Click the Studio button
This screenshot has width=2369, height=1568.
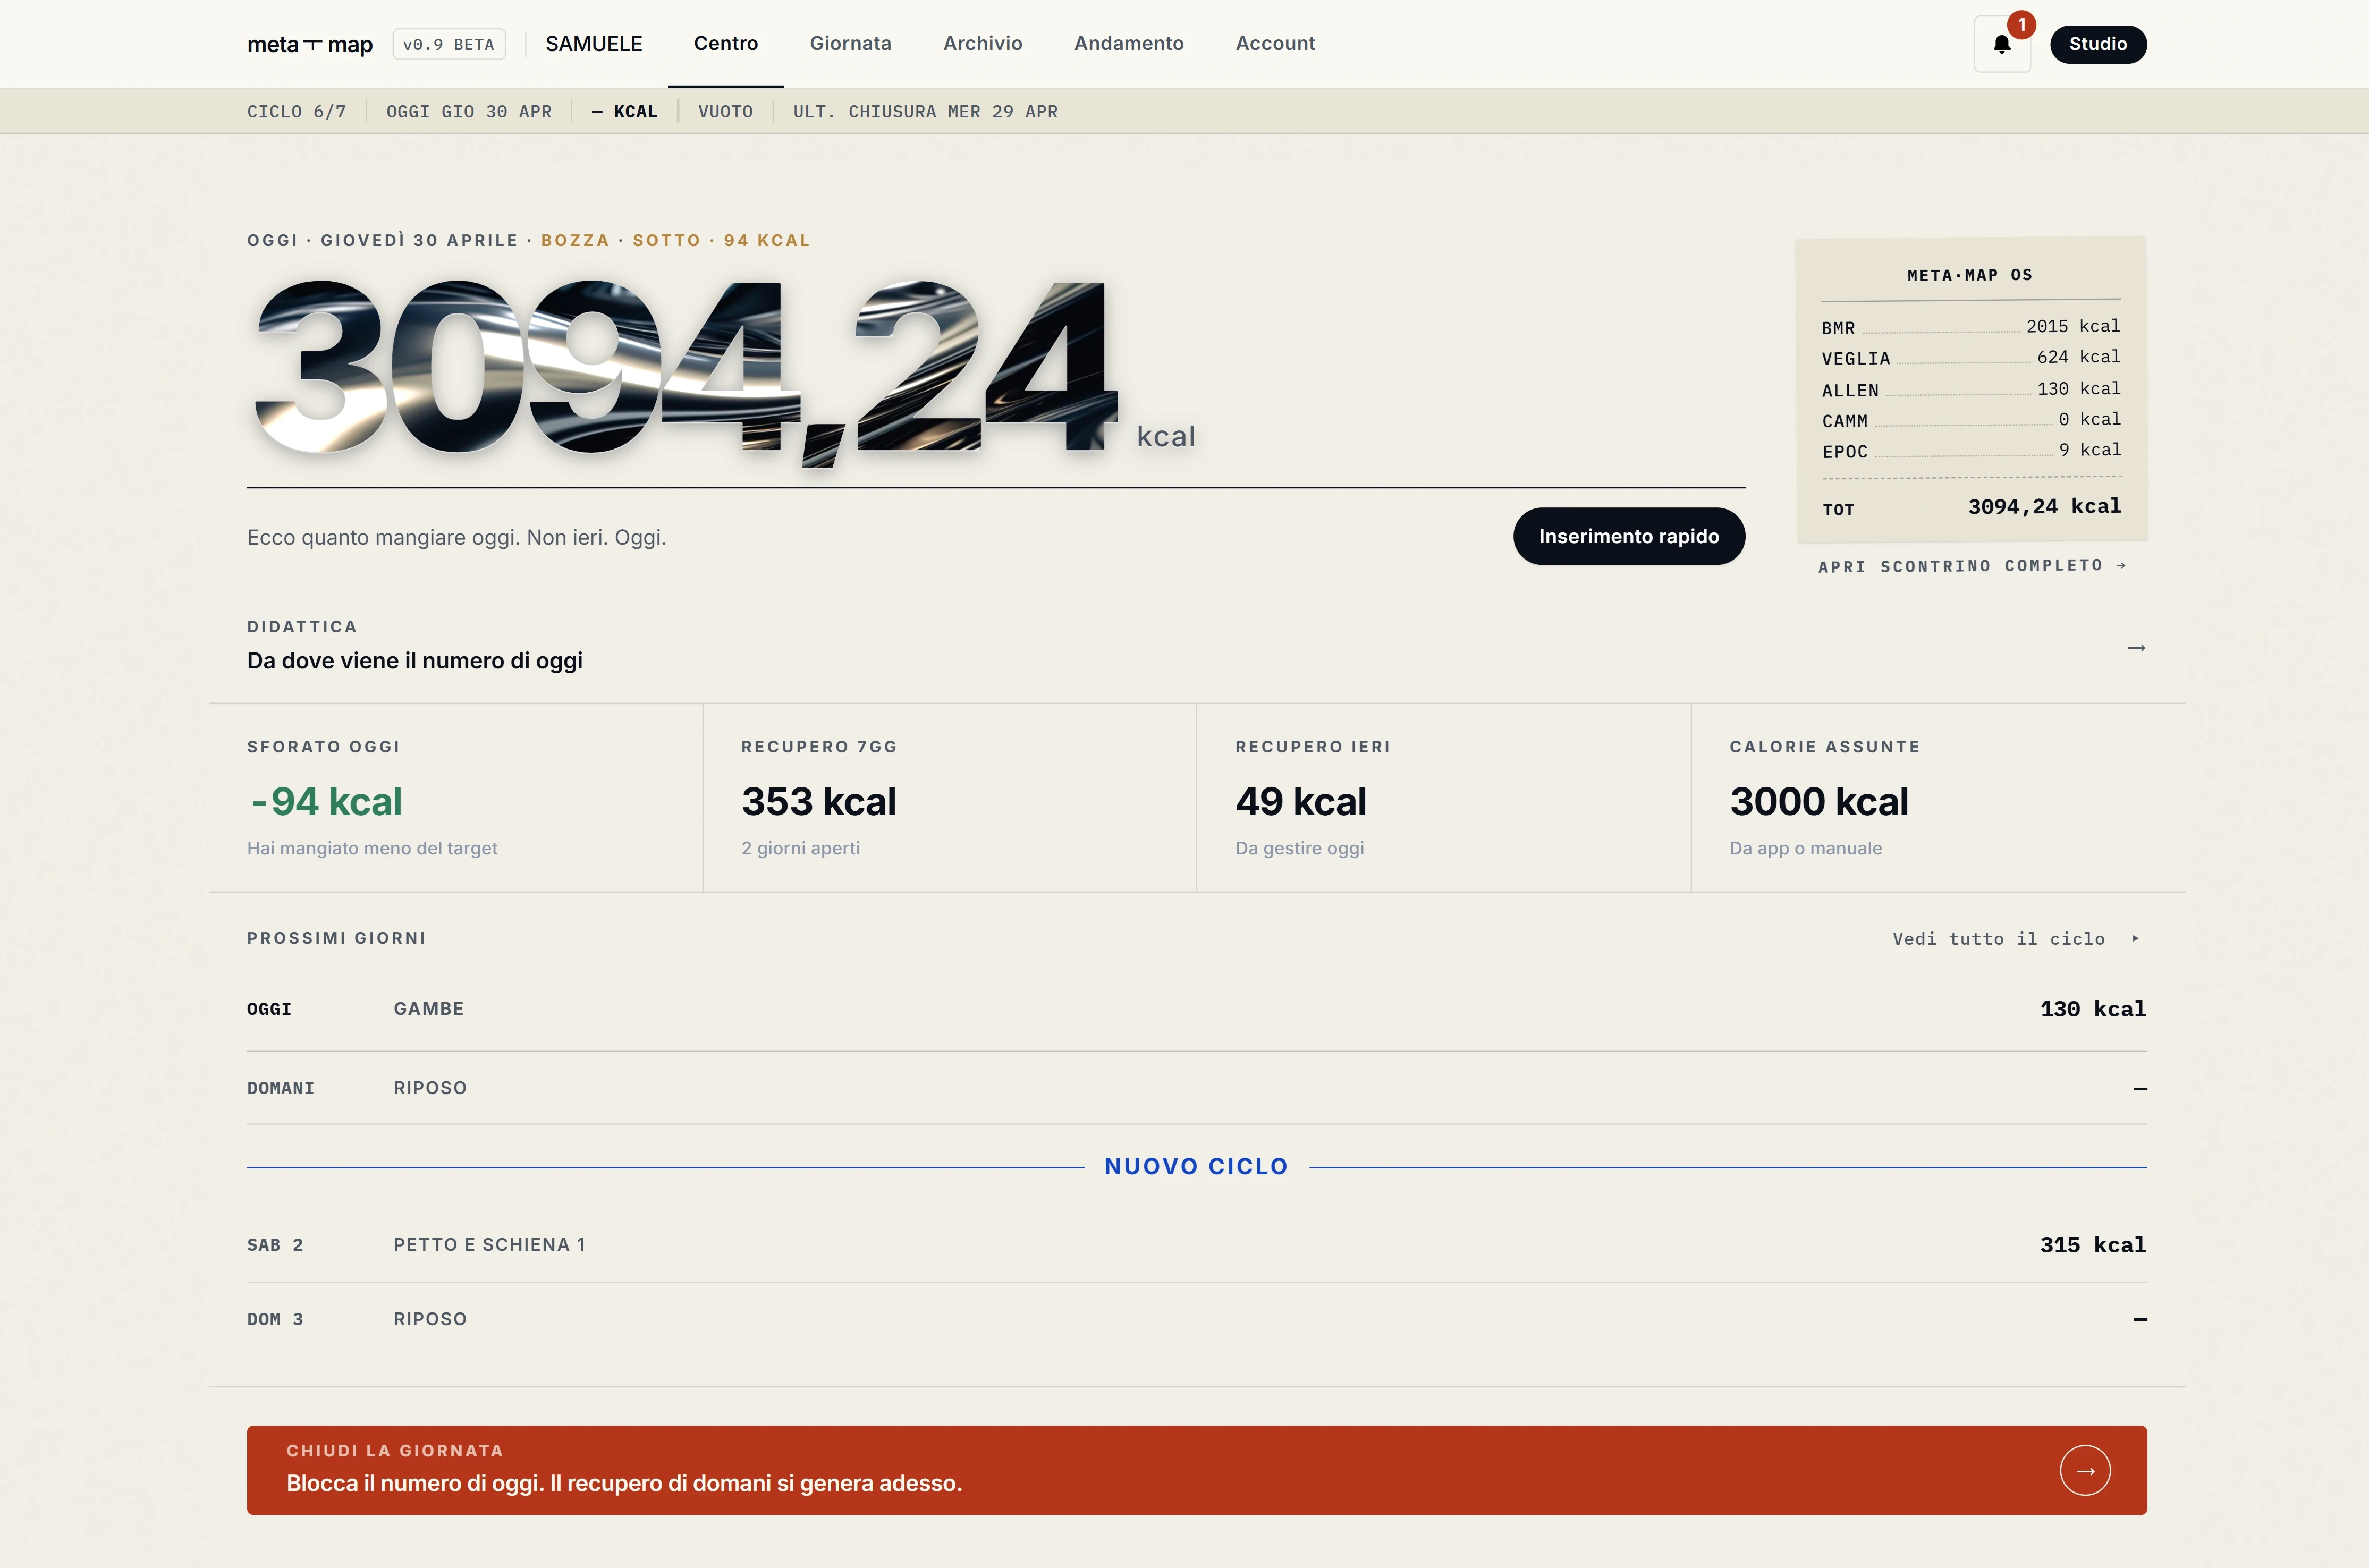(2098, 44)
